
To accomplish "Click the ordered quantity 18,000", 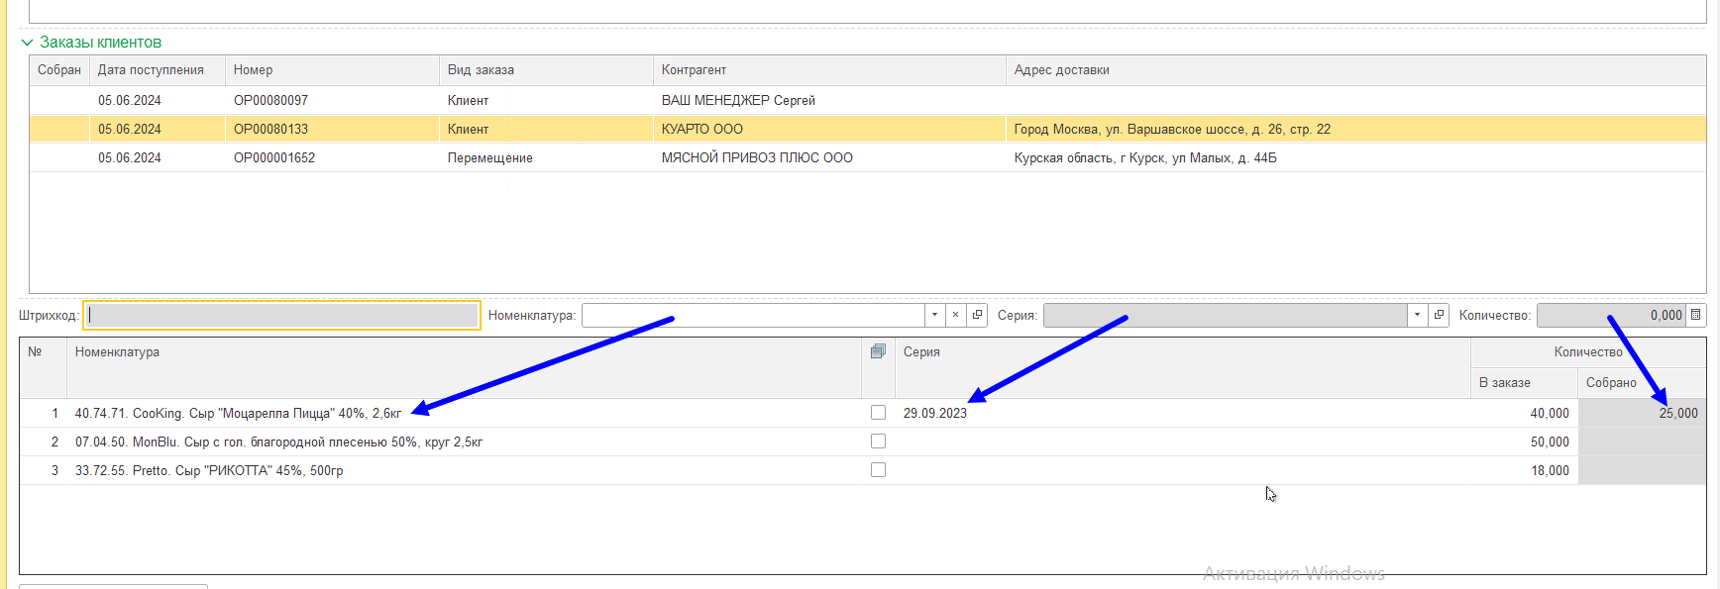I will [1550, 470].
